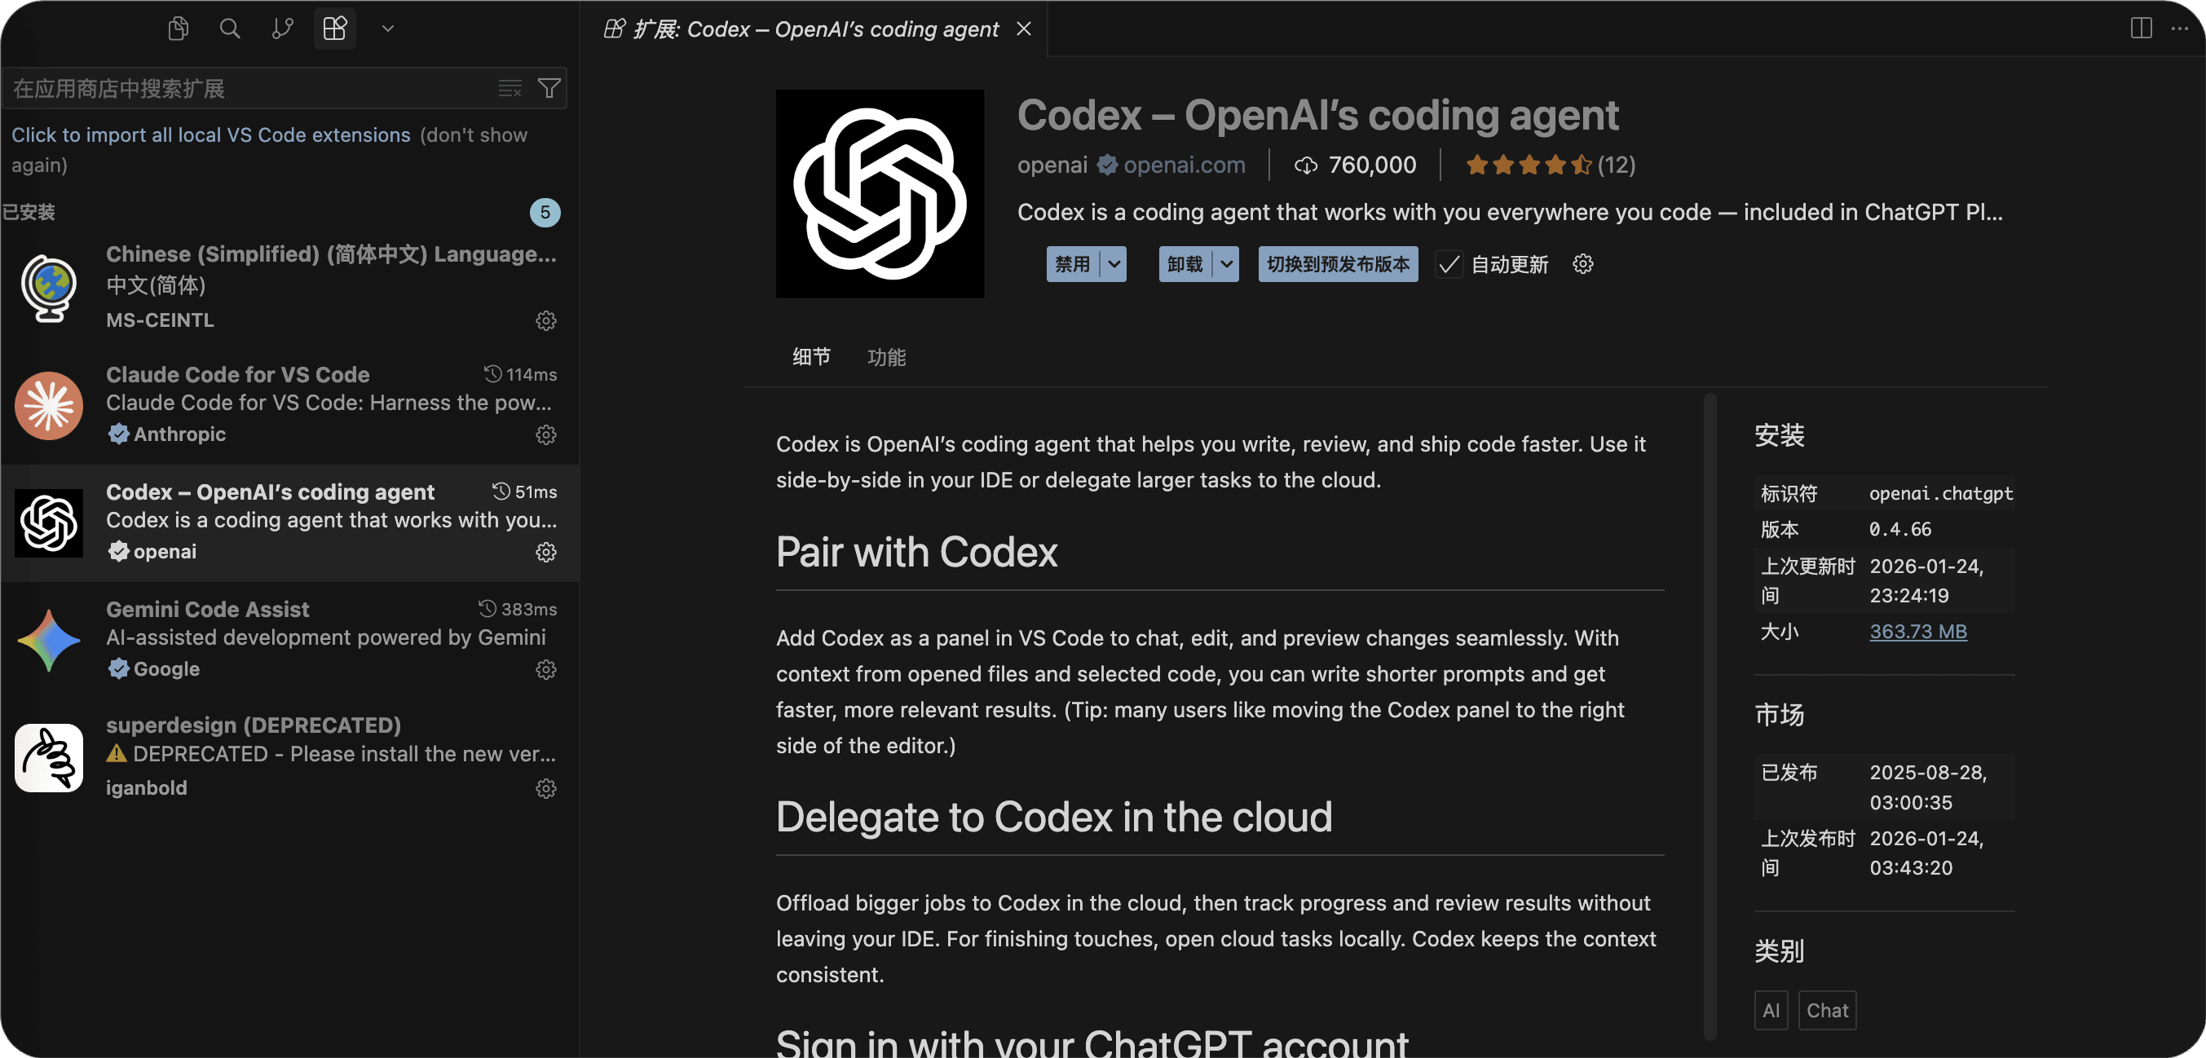
Task: Expand the 禁用 dropdown arrow
Action: [x=1114, y=263]
